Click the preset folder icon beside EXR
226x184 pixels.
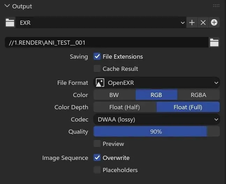(x=10, y=23)
